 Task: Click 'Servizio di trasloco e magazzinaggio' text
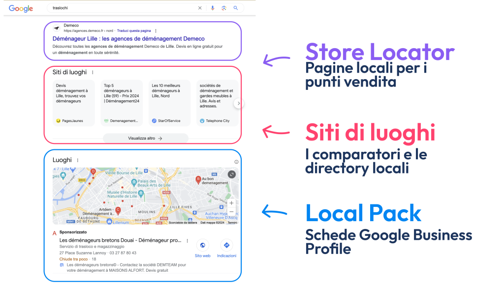[92, 247]
